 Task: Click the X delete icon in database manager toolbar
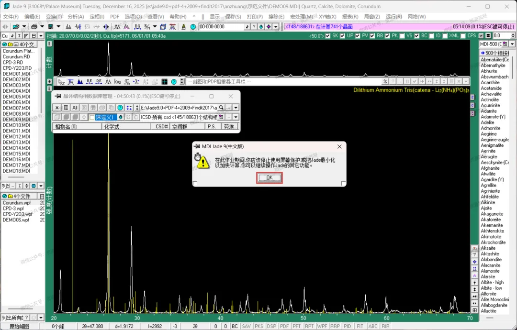pyautogui.click(x=56, y=108)
